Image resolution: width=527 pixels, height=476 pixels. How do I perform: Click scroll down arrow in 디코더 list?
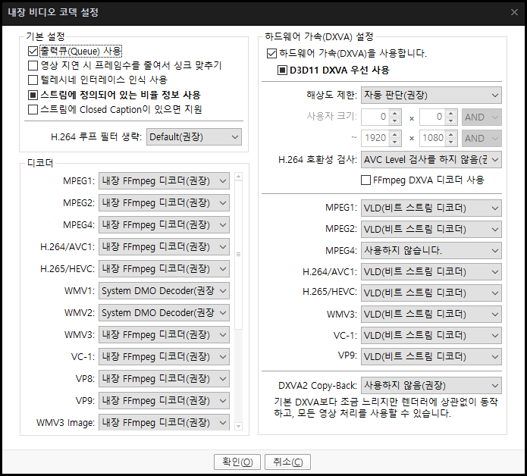(x=239, y=426)
